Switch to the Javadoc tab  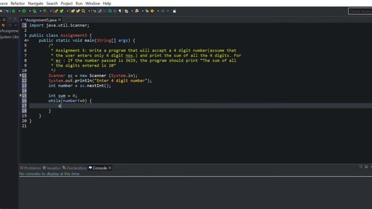(x=52, y=168)
